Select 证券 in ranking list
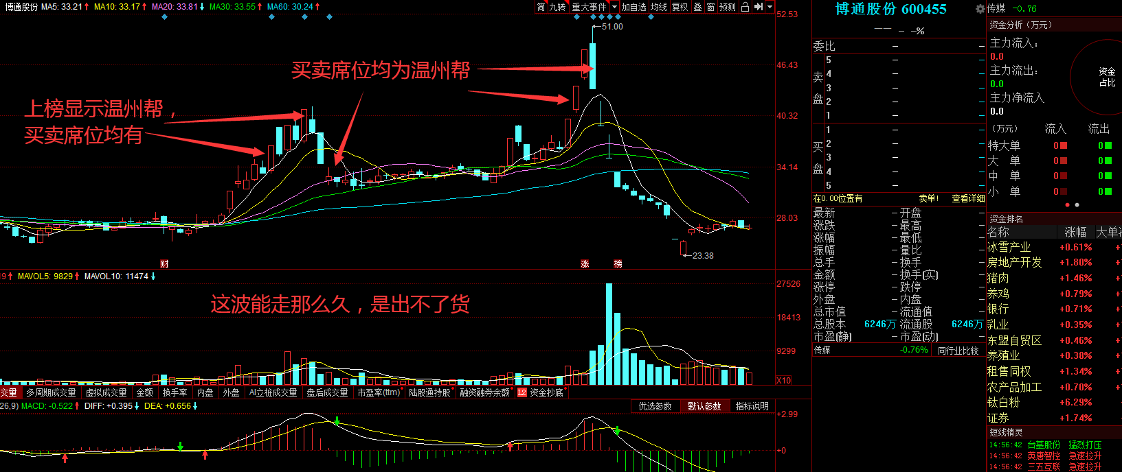 998,418
